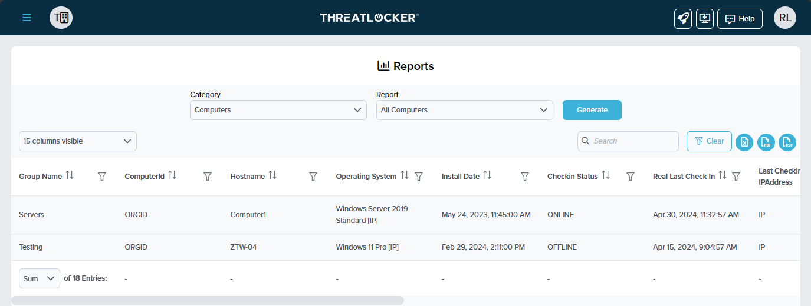Viewport: 811px width, 306px height.
Task: Export report to CSV icon
Action: pos(787,142)
